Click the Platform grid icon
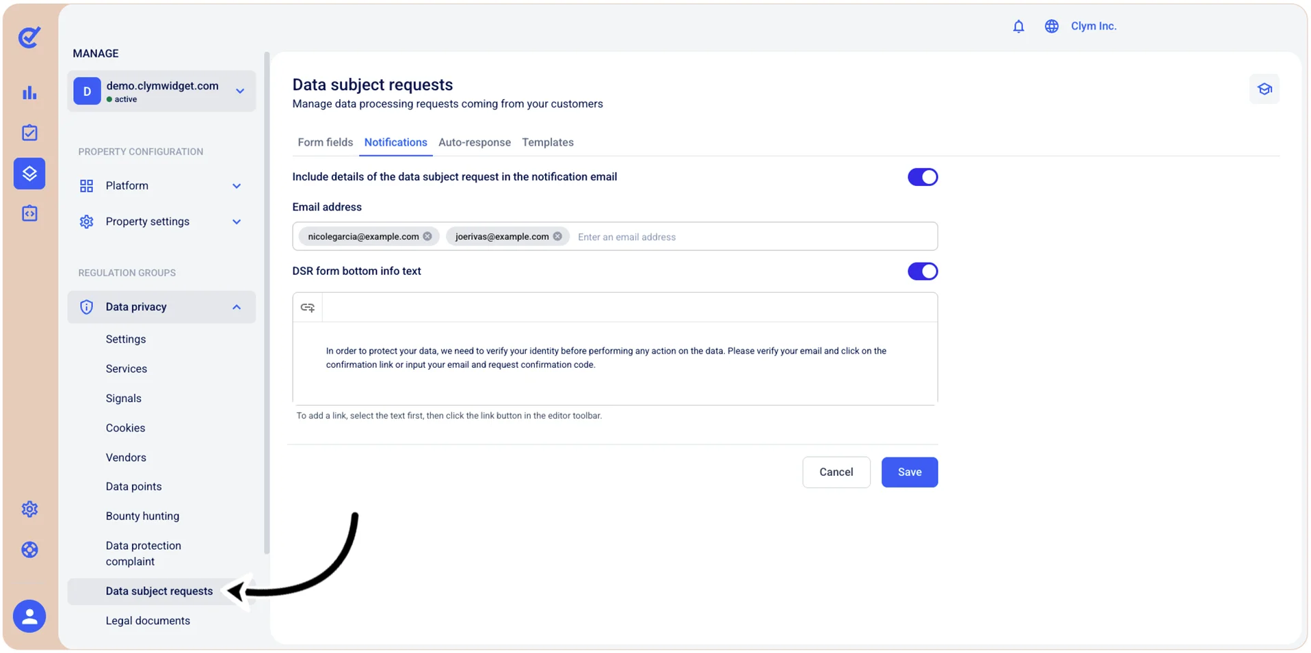 pos(86,186)
